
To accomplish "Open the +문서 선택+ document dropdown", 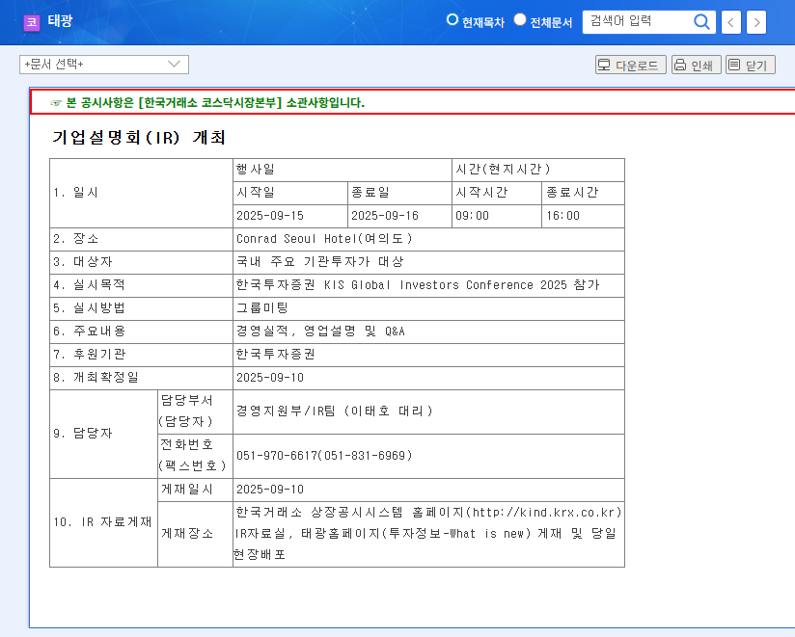I will pos(103,65).
